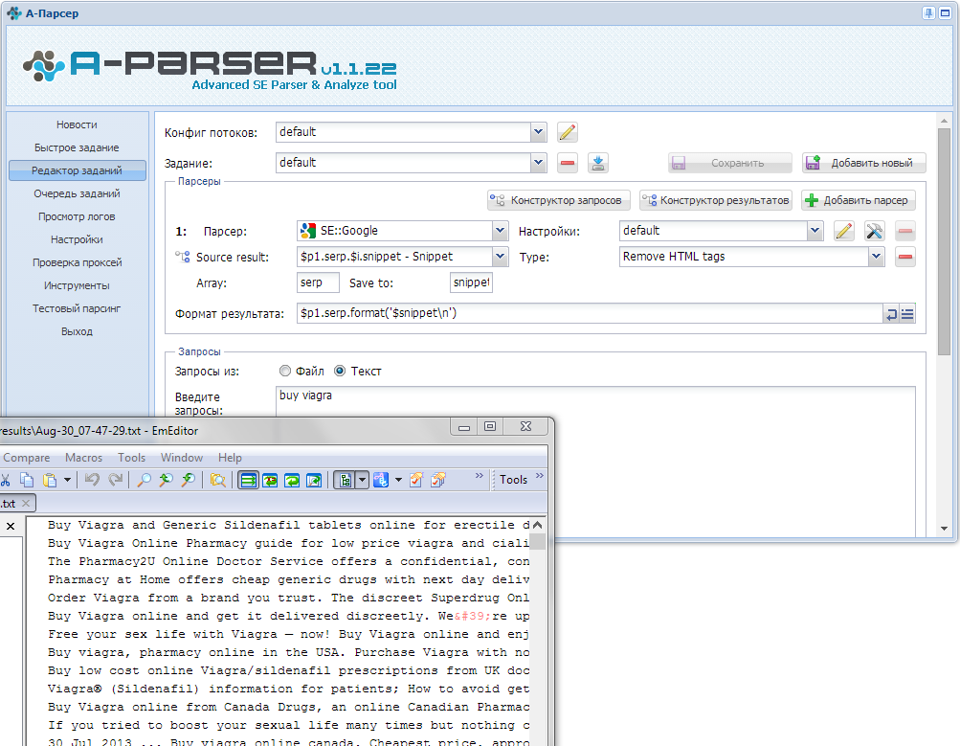Select No Wrap mode icon in EmEditor
Image resolution: width=960 pixels, height=746 pixels.
point(249,480)
